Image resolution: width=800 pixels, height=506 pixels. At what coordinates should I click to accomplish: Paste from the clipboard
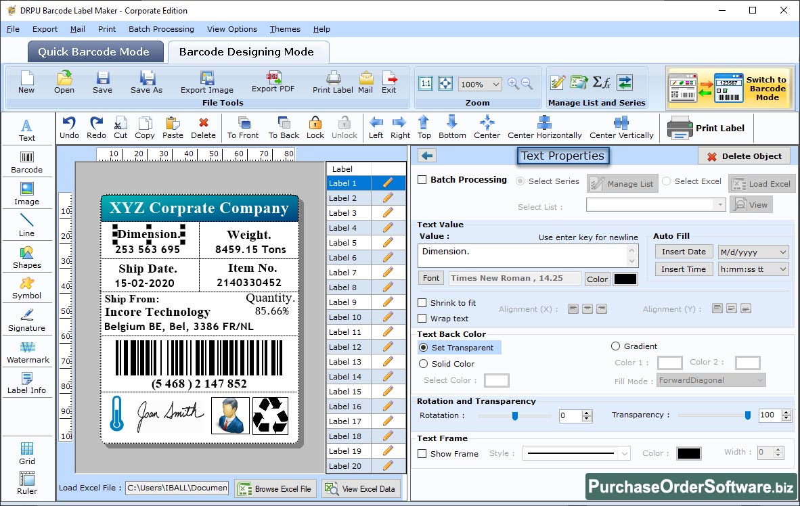click(x=173, y=128)
